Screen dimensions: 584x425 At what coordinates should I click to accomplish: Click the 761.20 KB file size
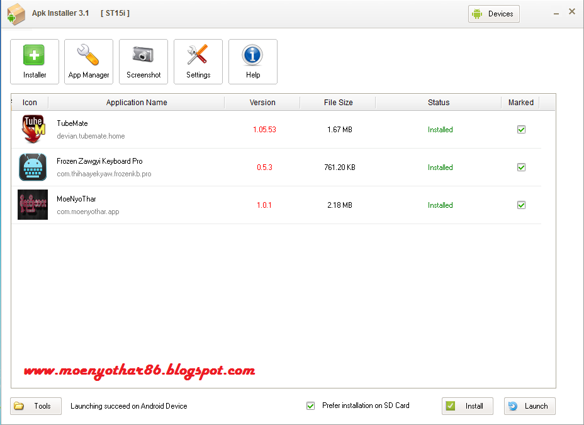tap(340, 167)
